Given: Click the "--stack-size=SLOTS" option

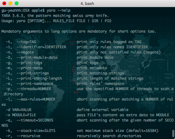Looking at the screenshot, I should coord(36,131).
